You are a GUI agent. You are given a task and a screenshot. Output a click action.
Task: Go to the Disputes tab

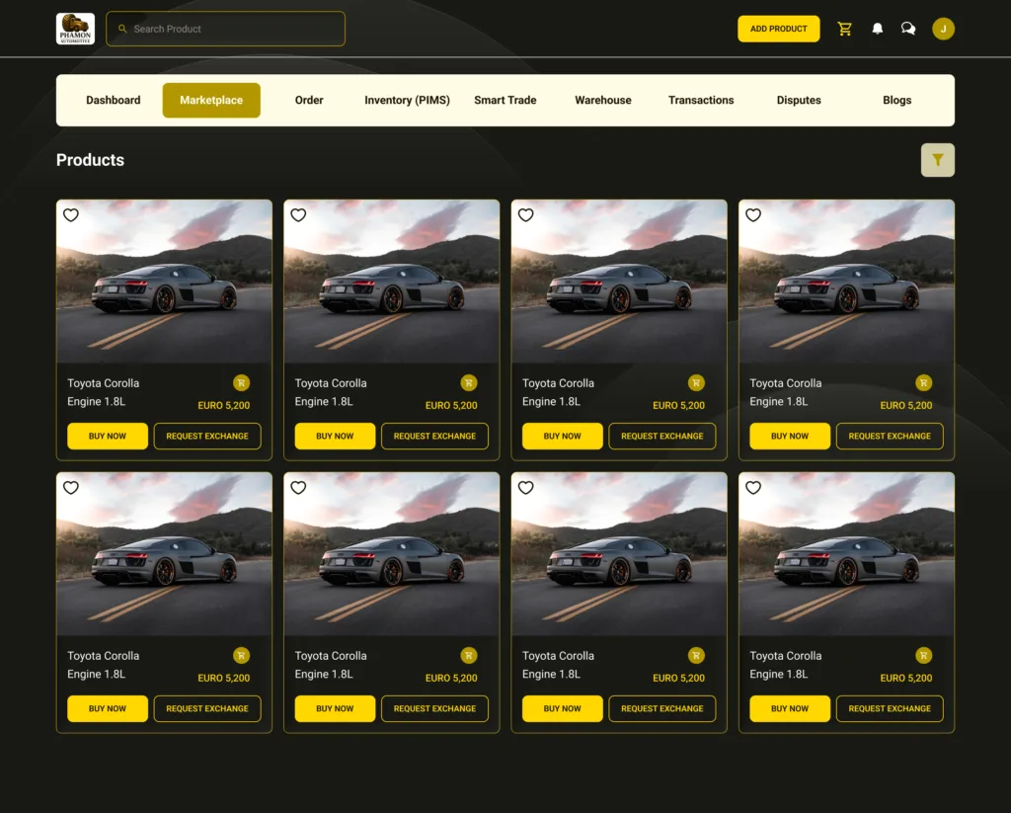tap(799, 100)
